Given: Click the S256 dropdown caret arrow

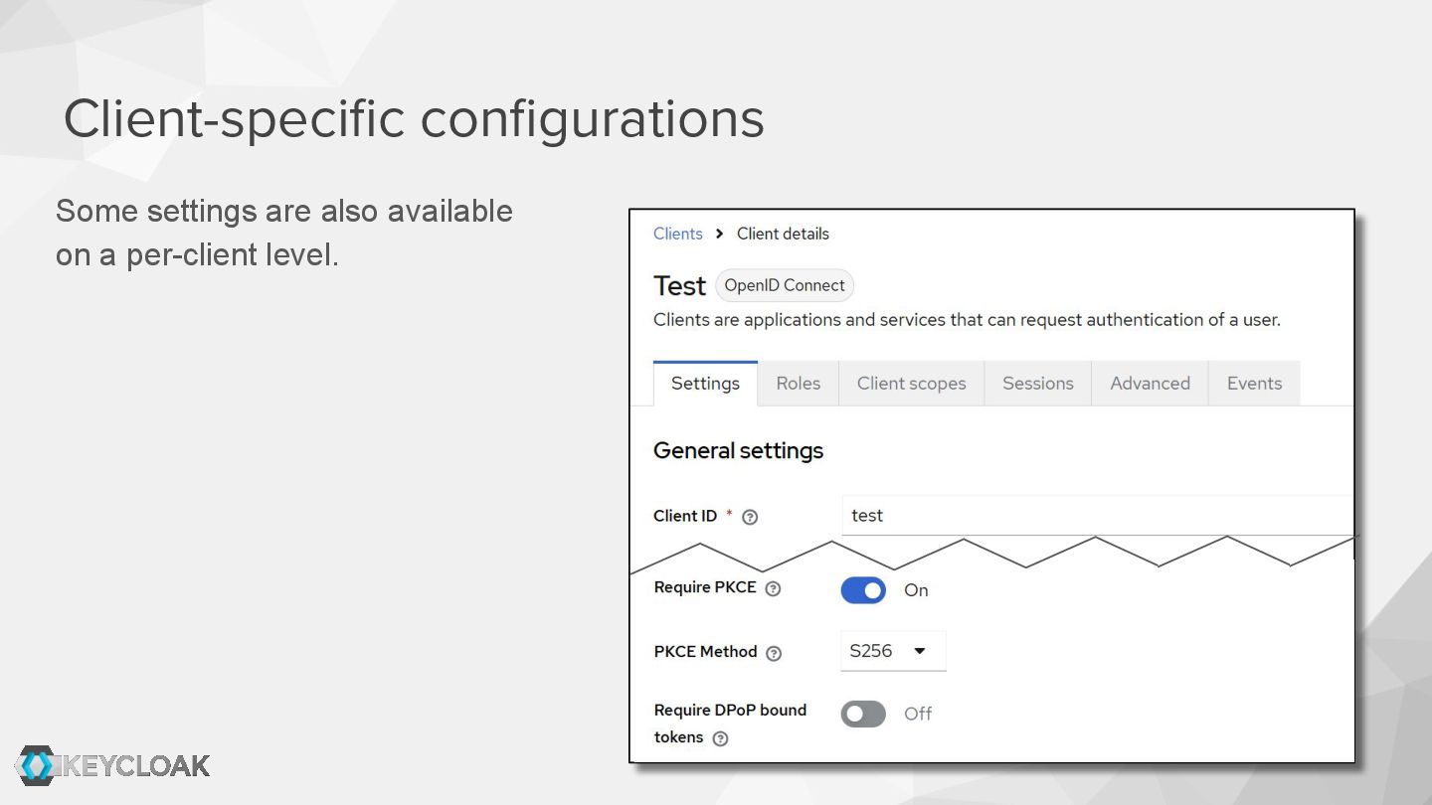Looking at the screenshot, I should click(x=920, y=651).
